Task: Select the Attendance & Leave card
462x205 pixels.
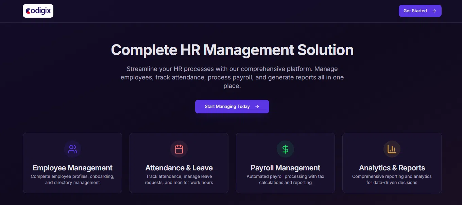Action: point(179,163)
